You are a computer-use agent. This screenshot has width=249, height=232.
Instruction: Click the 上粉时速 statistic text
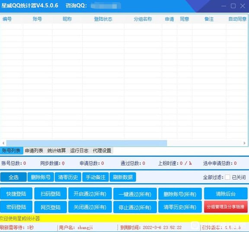click(175, 163)
